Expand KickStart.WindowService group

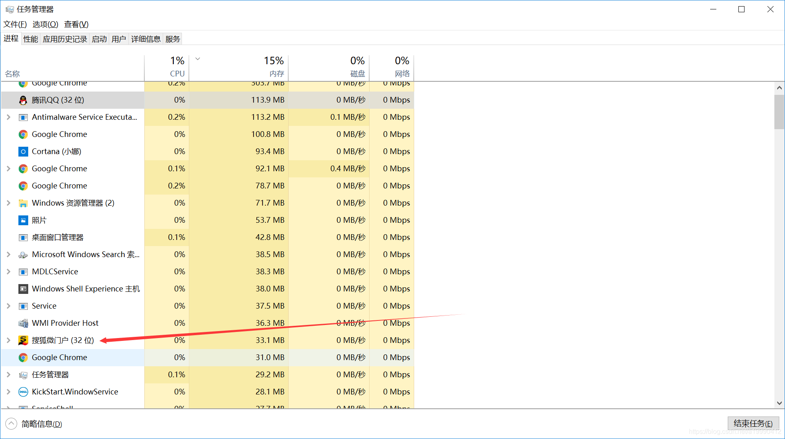[x=8, y=392]
